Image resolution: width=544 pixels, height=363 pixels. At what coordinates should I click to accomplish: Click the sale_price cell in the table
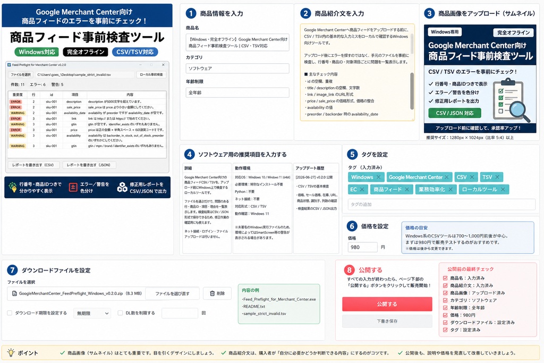73,107
